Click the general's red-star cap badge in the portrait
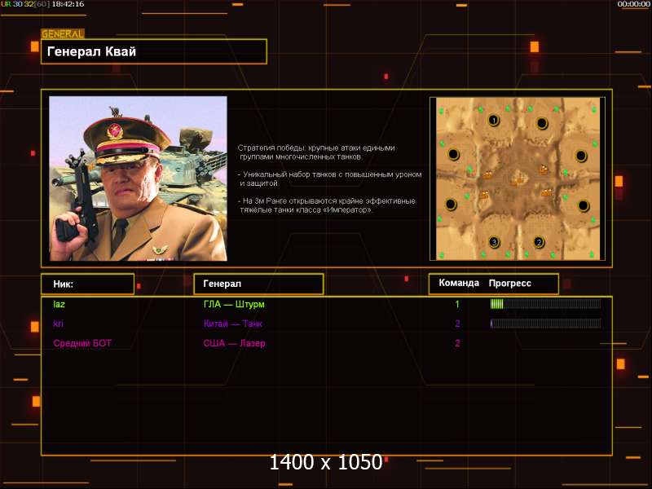 [x=115, y=132]
